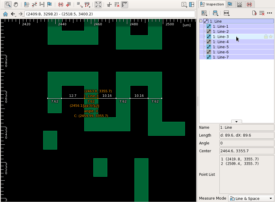275x202 pixels.
Task: Click the 12.7 space label on canvas
Action: (73, 96)
